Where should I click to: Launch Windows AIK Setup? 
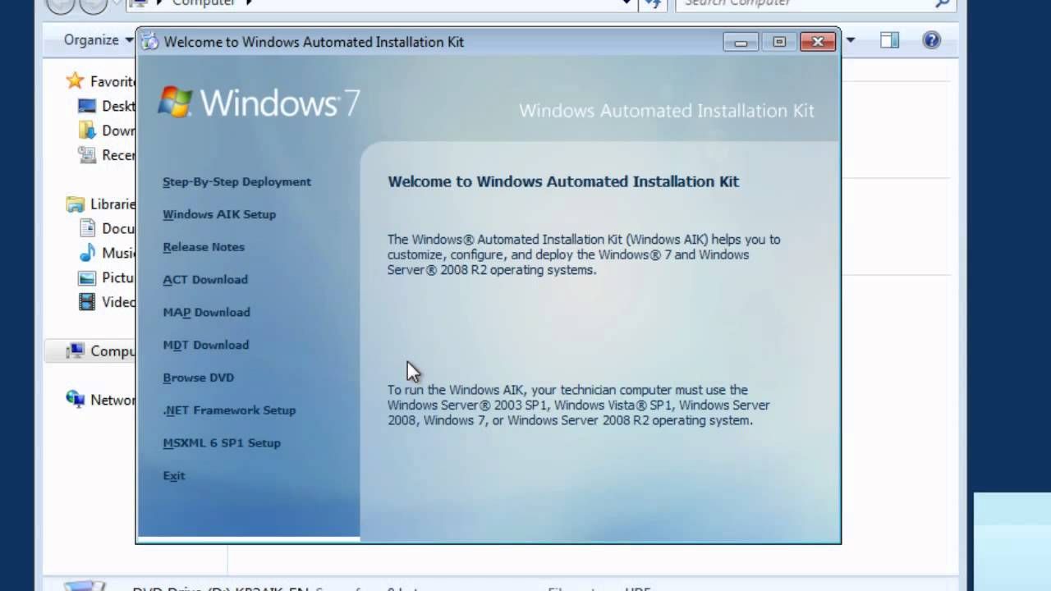point(219,214)
